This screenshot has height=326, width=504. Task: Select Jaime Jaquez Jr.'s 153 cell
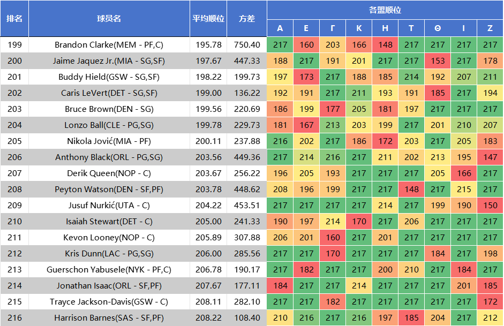coord(438,61)
